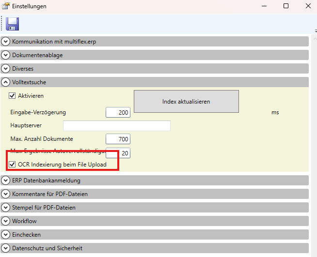Expand Stempel für PDF-Dateien section

[x=6, y=208]
